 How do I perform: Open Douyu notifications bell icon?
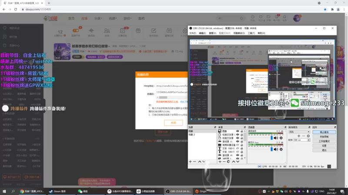(x=284, y=17)
